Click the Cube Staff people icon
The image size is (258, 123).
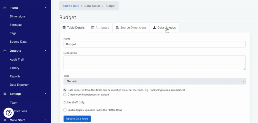pos(5,120)
